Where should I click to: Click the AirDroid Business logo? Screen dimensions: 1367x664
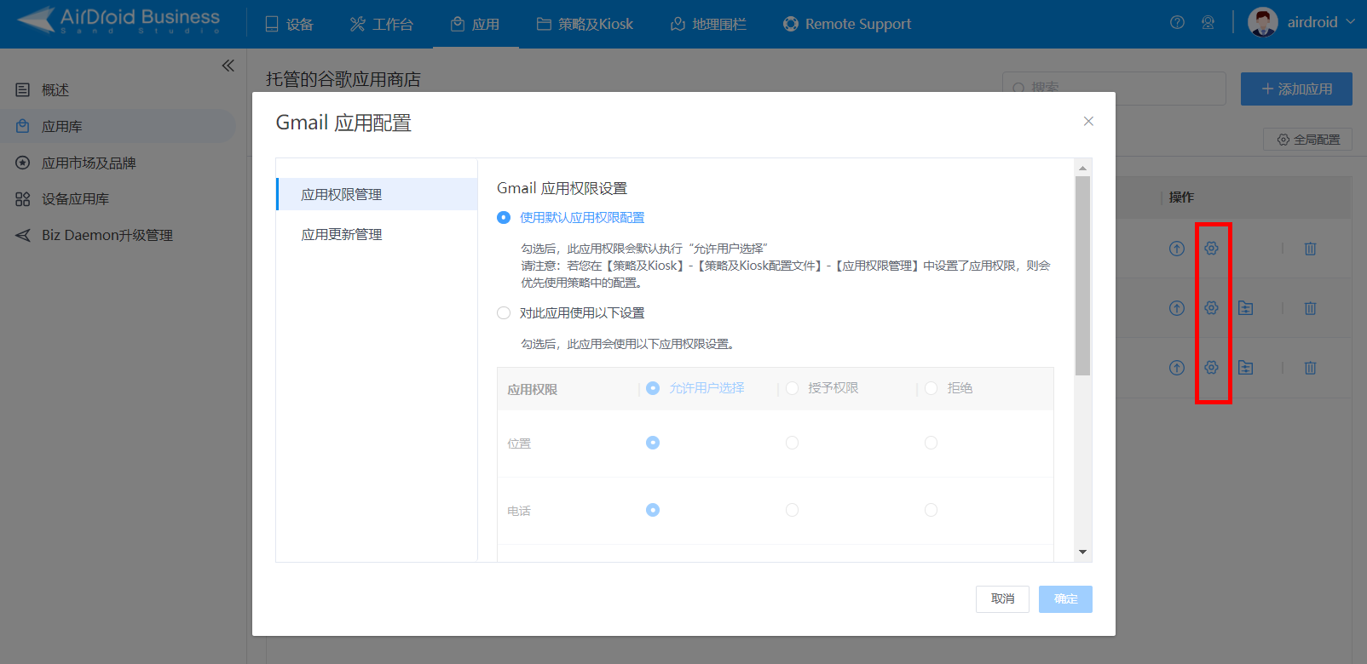pyautogui.click(x=119, y=20)
